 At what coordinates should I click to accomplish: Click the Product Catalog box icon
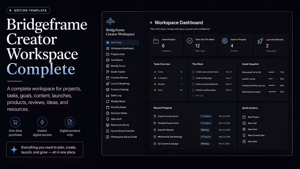[x=108, y=89]
